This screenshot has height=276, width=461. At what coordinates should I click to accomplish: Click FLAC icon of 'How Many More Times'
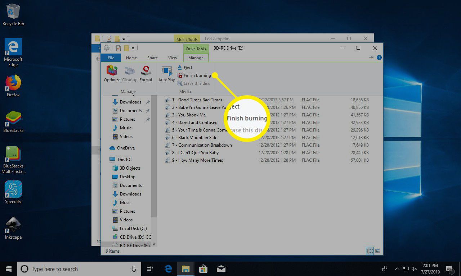click(167, 160)
